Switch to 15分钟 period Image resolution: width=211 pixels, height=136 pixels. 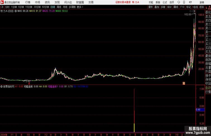[29, 7]
